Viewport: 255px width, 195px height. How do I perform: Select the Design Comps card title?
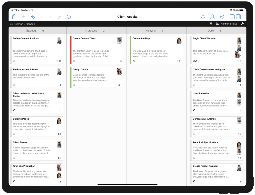point(81,69)
